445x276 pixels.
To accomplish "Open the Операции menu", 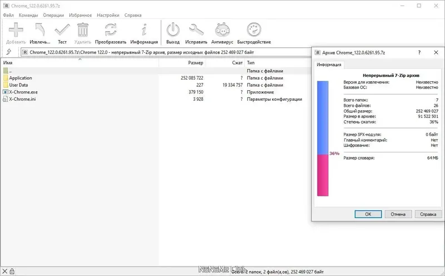I will point(53,15).
